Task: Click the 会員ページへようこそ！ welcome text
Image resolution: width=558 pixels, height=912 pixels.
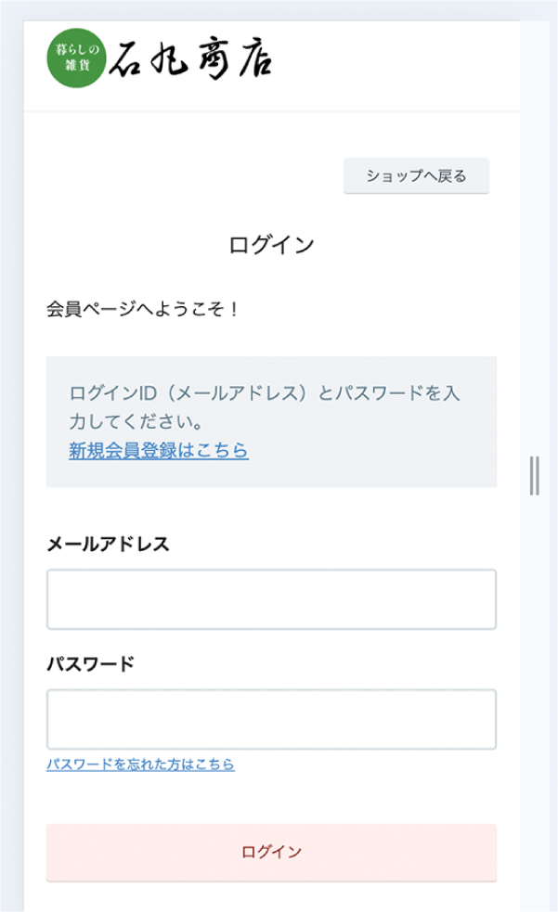Action: tap(144, 309)
